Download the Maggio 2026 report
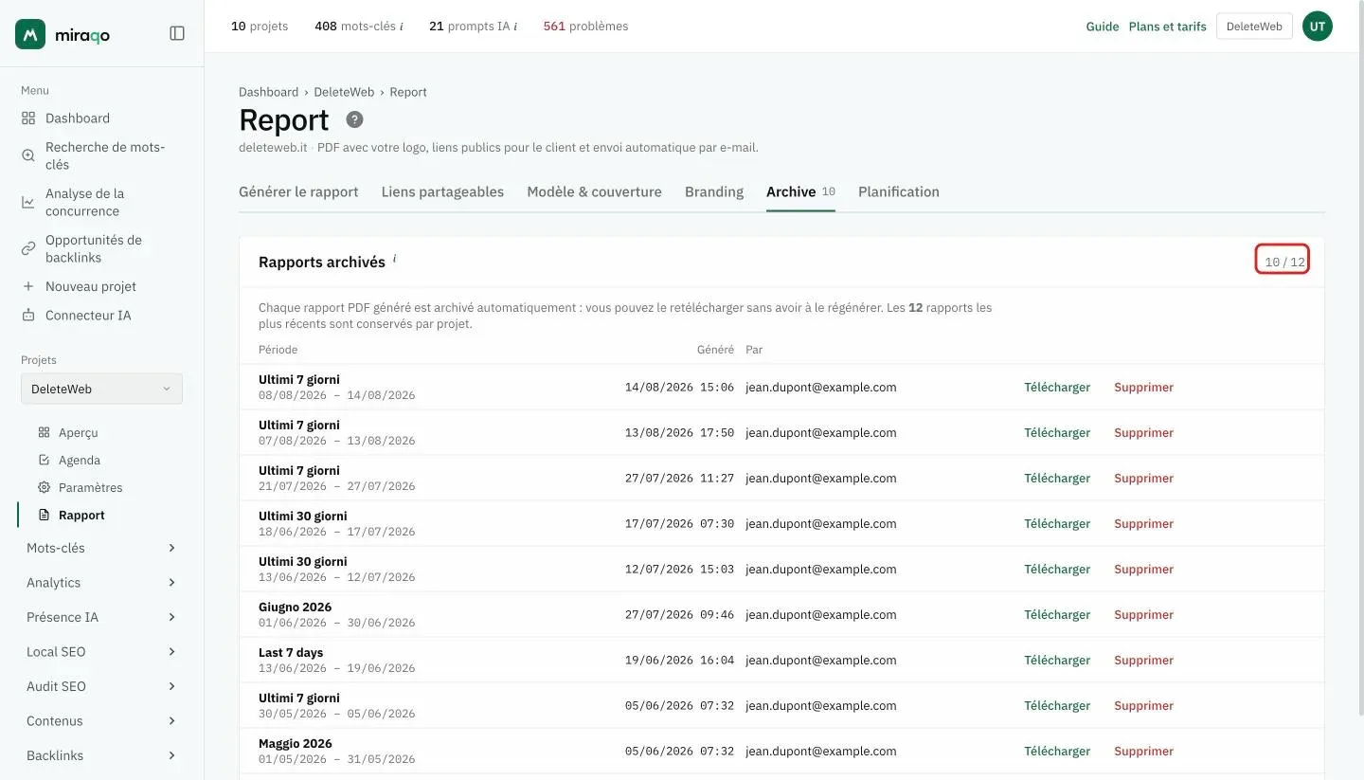Image resolution: width=1364 pixels, height=780 pixels. click(1057, 751)
